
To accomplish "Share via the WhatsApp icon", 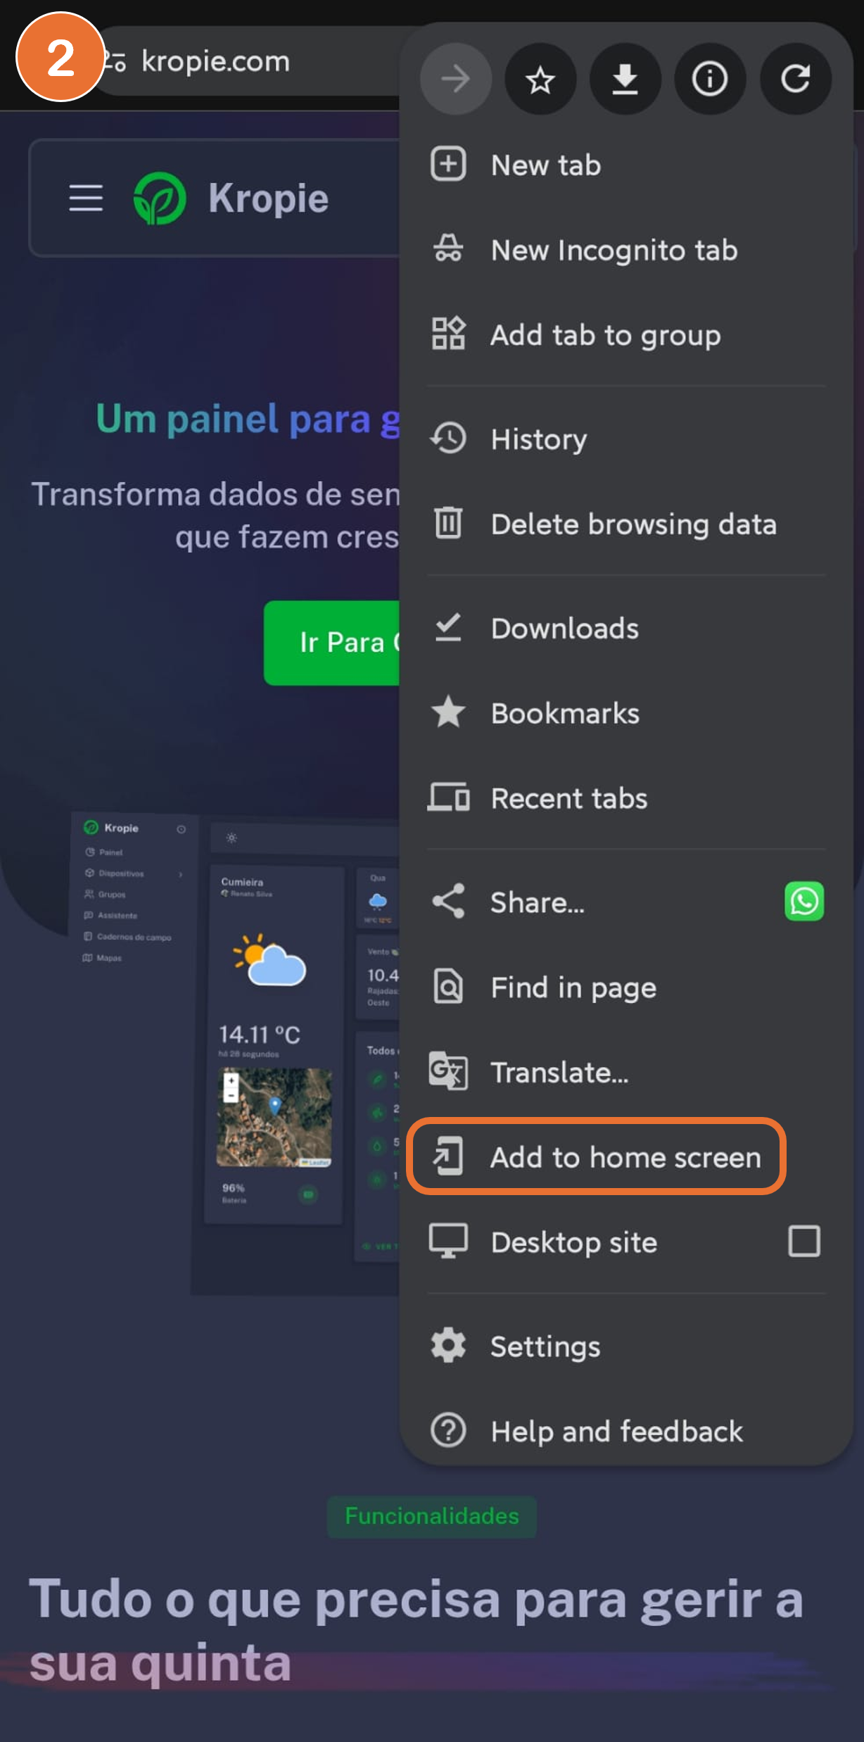I will click(803, 901).
